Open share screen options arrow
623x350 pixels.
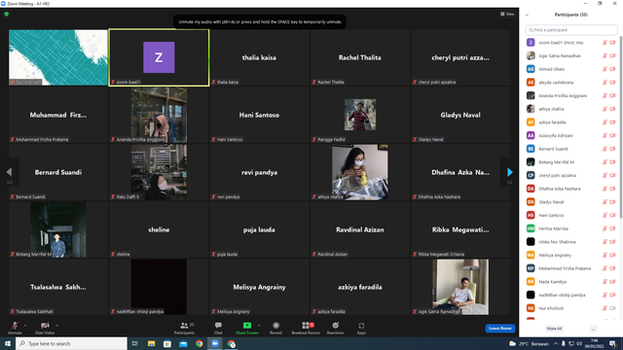(260, 326)
